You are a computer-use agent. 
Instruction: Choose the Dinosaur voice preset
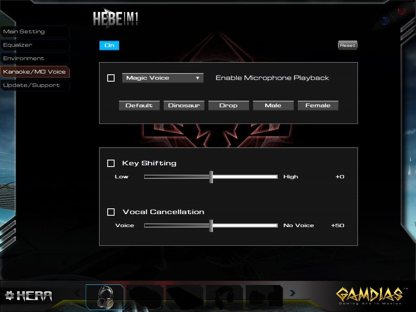click(184, 106)
